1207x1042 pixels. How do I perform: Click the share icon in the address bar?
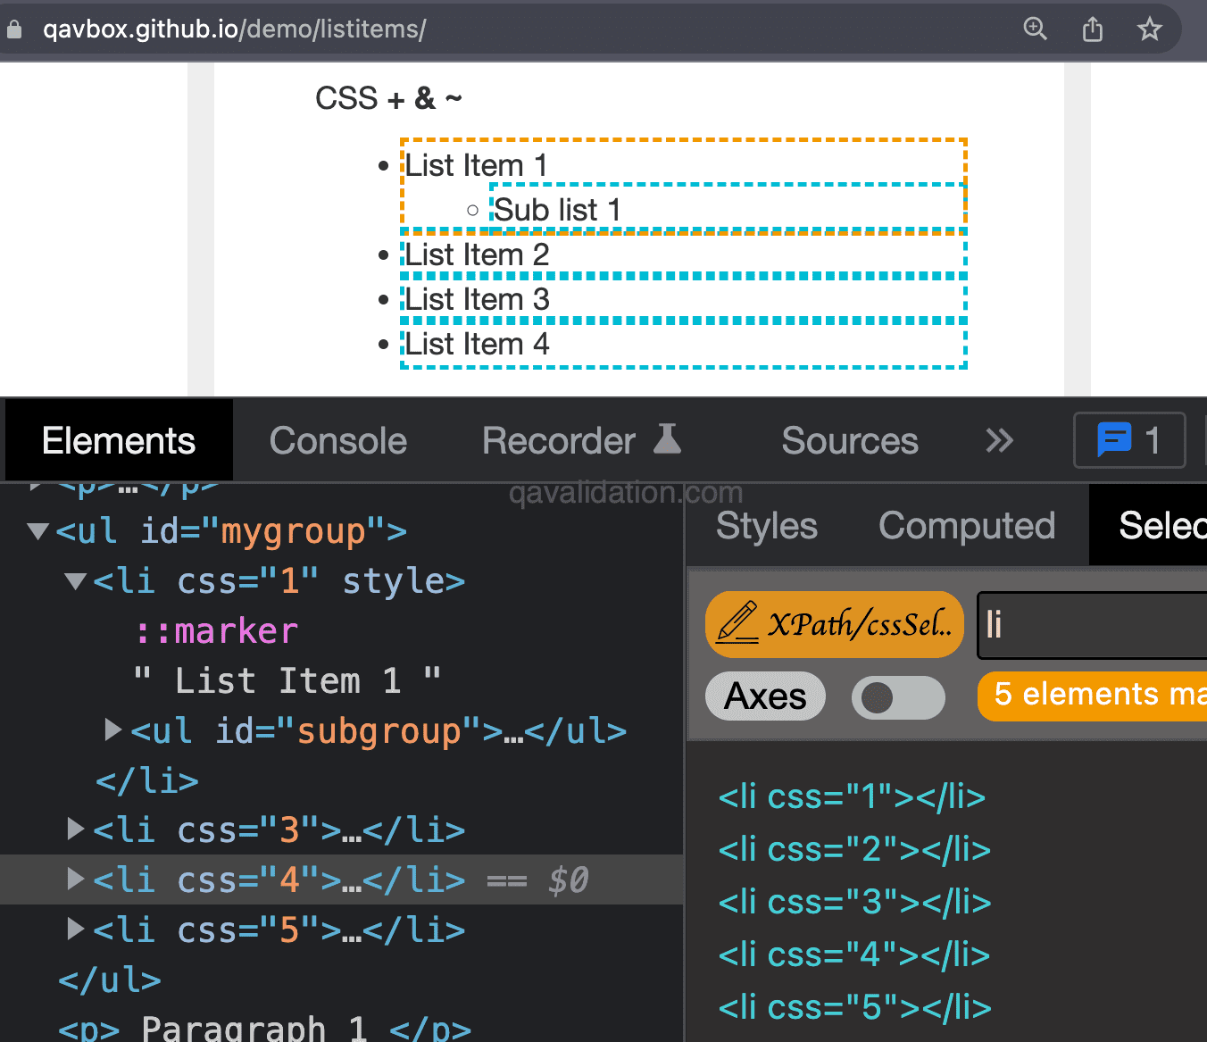coord(1092,28)
